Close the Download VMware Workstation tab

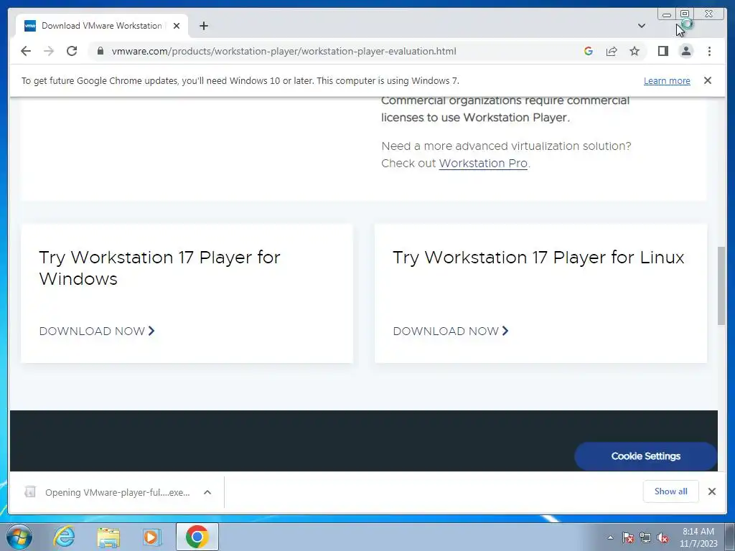pyautogui.click(x=177, y=26)
